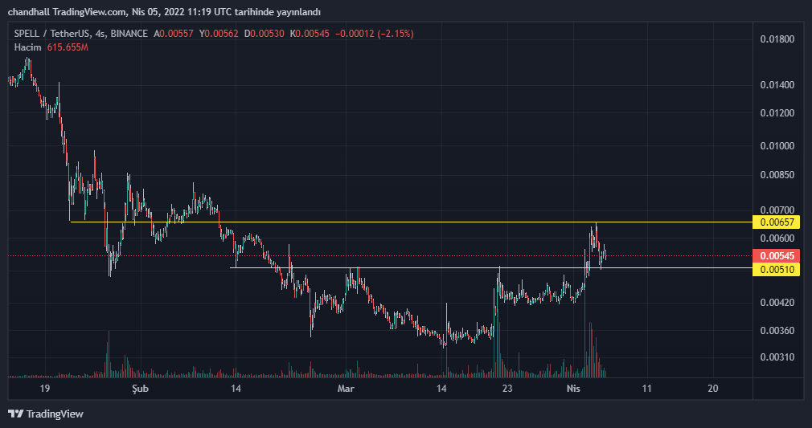Click the Mar date label on time axis
Screen dimensions: 812x428
point(346,389)
